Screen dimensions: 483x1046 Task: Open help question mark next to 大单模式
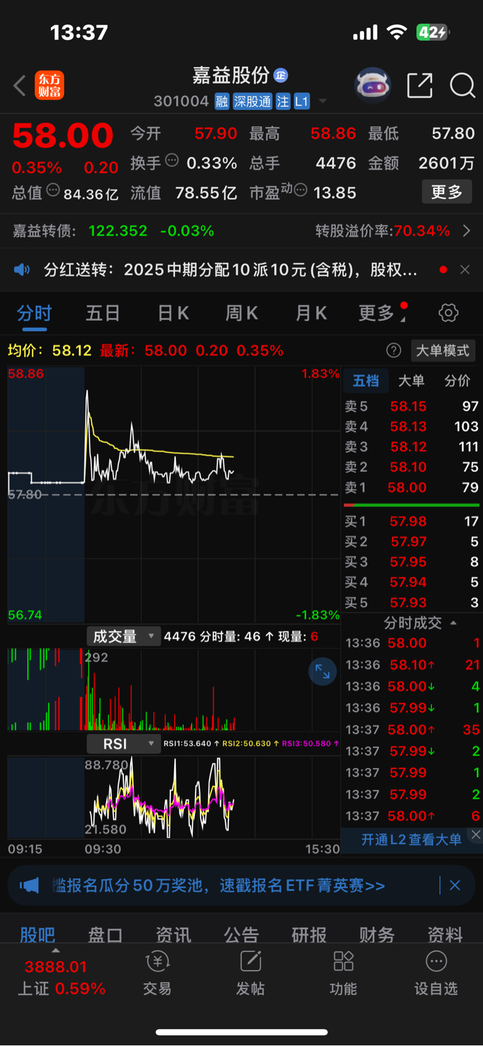(394, 350)
